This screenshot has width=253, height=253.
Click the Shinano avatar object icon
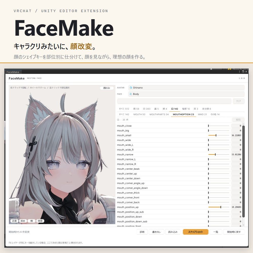(131, 88)
